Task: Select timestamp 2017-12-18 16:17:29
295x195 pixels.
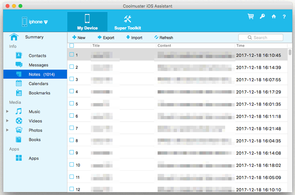Action: [258, 92]
